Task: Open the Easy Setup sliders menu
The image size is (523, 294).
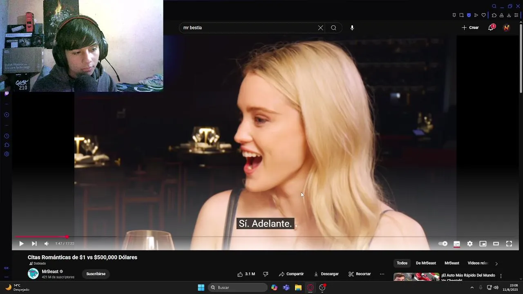Action: (x=516, y=15)
